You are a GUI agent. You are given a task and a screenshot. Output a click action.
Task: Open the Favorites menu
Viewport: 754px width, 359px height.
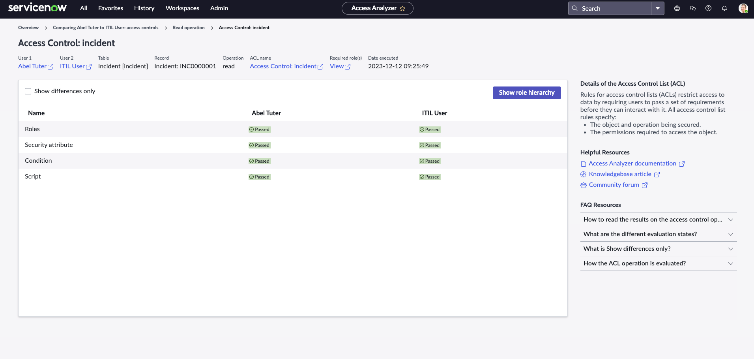click(x=111, y=8)
